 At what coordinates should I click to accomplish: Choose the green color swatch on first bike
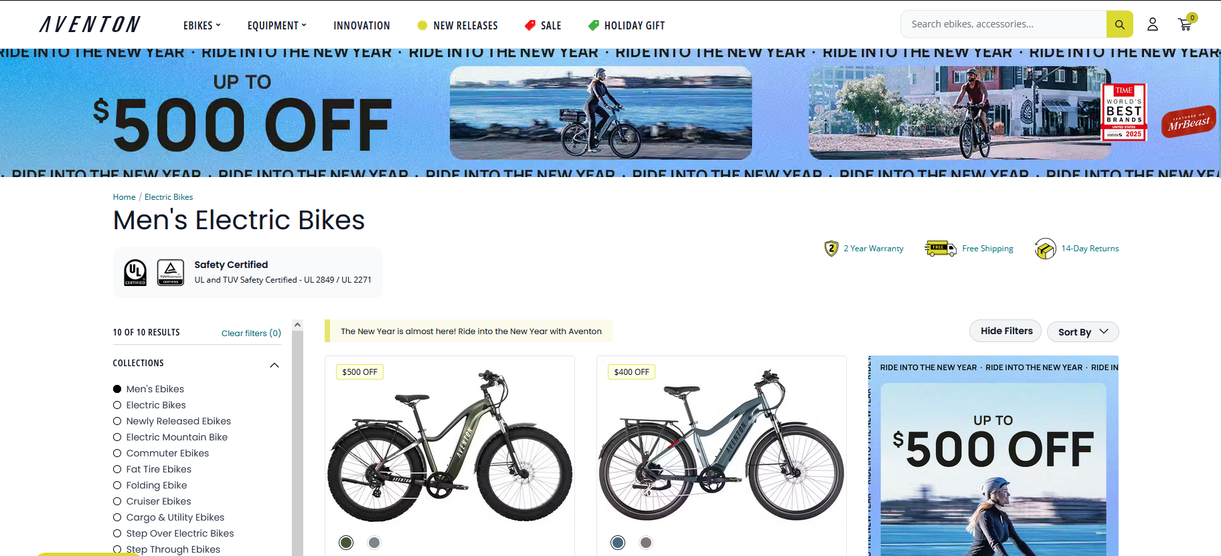click(346, 543)
